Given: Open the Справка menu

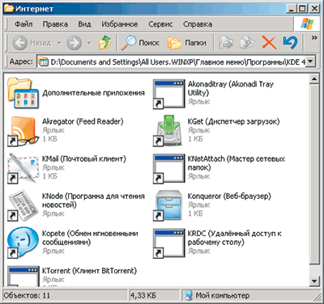Looking at the screenshot, I should pos(198,24).
